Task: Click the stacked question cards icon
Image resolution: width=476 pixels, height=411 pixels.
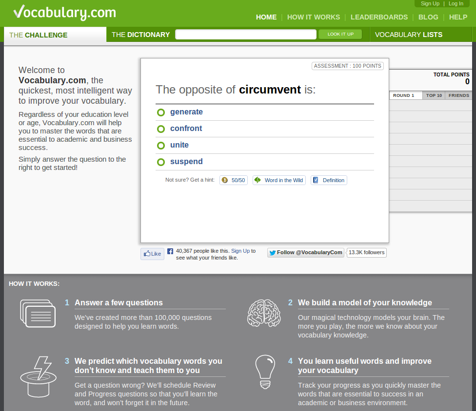Action: 38,314
